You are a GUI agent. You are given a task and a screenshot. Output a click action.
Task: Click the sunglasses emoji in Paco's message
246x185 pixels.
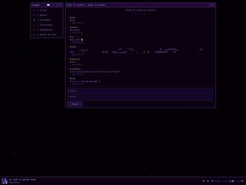(82, 40)
